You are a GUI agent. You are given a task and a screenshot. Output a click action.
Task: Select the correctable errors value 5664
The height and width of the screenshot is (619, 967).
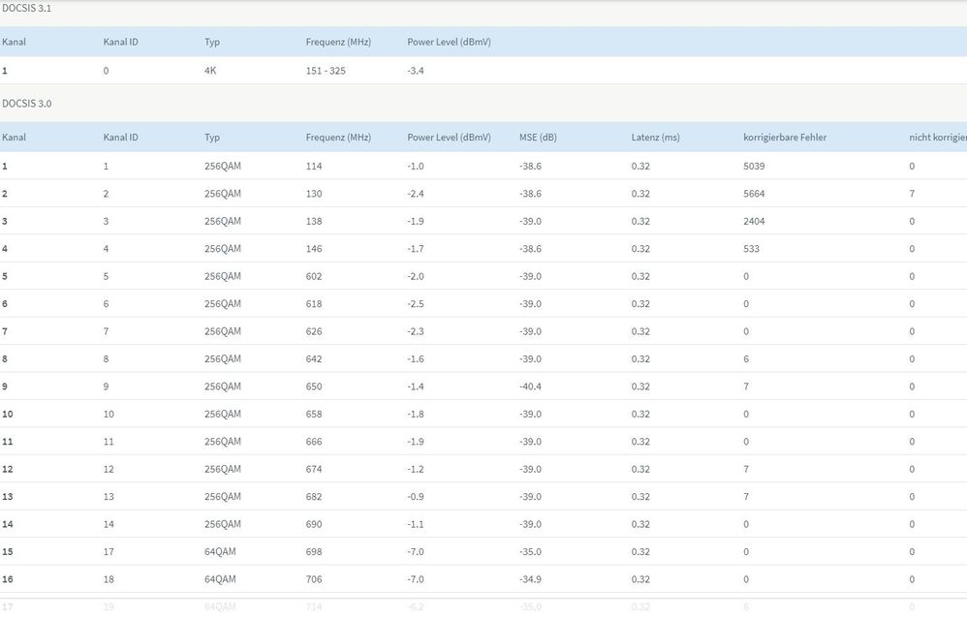point(754,194)
